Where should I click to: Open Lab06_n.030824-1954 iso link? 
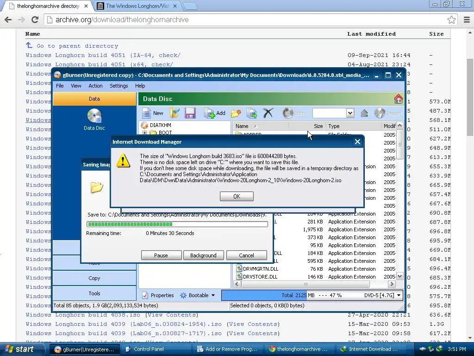(124, 324)
